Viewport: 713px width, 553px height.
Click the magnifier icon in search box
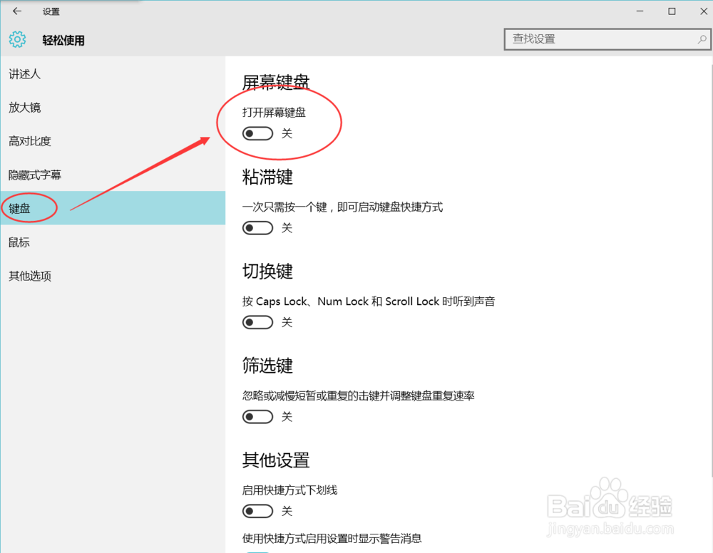[x=703, y=39]
